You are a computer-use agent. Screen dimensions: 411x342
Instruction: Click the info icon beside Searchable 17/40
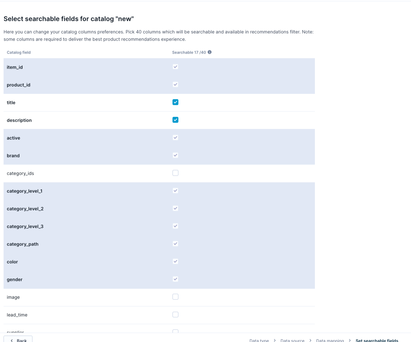[x=210, y=52]
